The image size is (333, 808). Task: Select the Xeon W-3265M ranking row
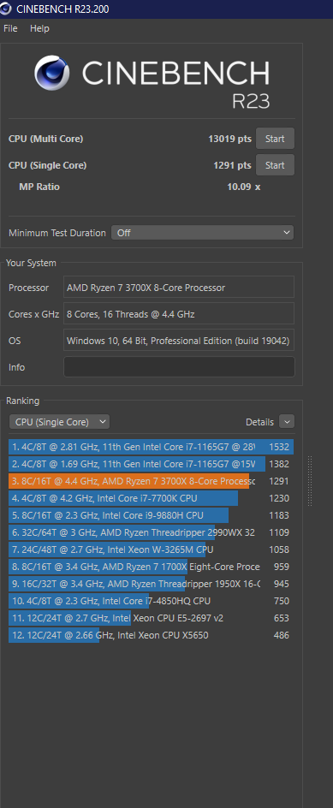(x=151, y=550)
